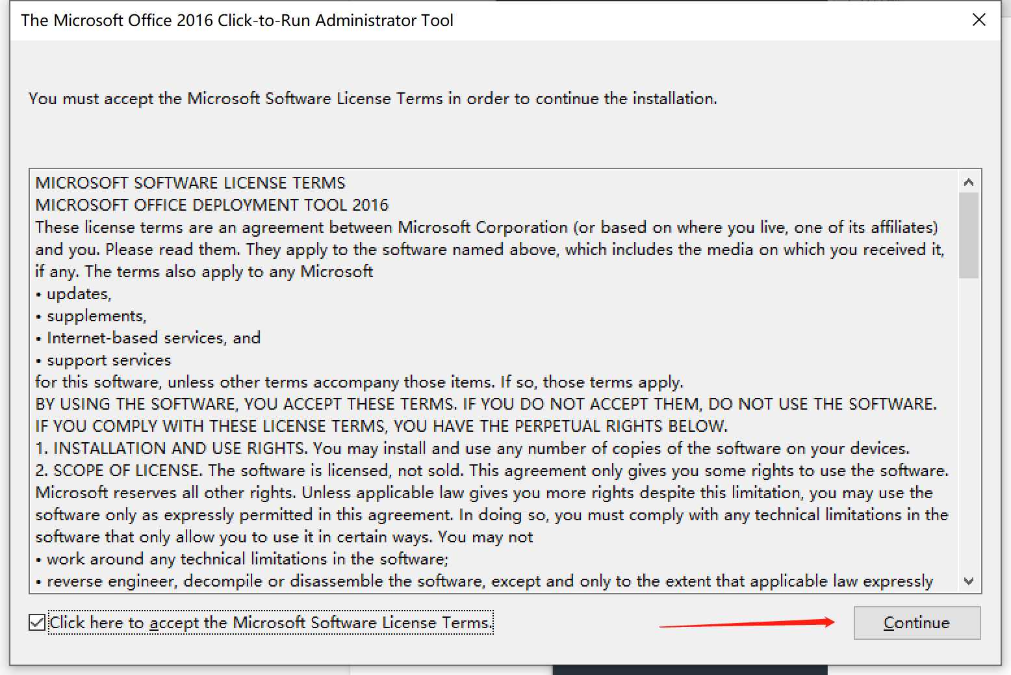Click the '• support services' bullet line
The height and width of the screenshot is (675, 1011).
coord(103,360)
